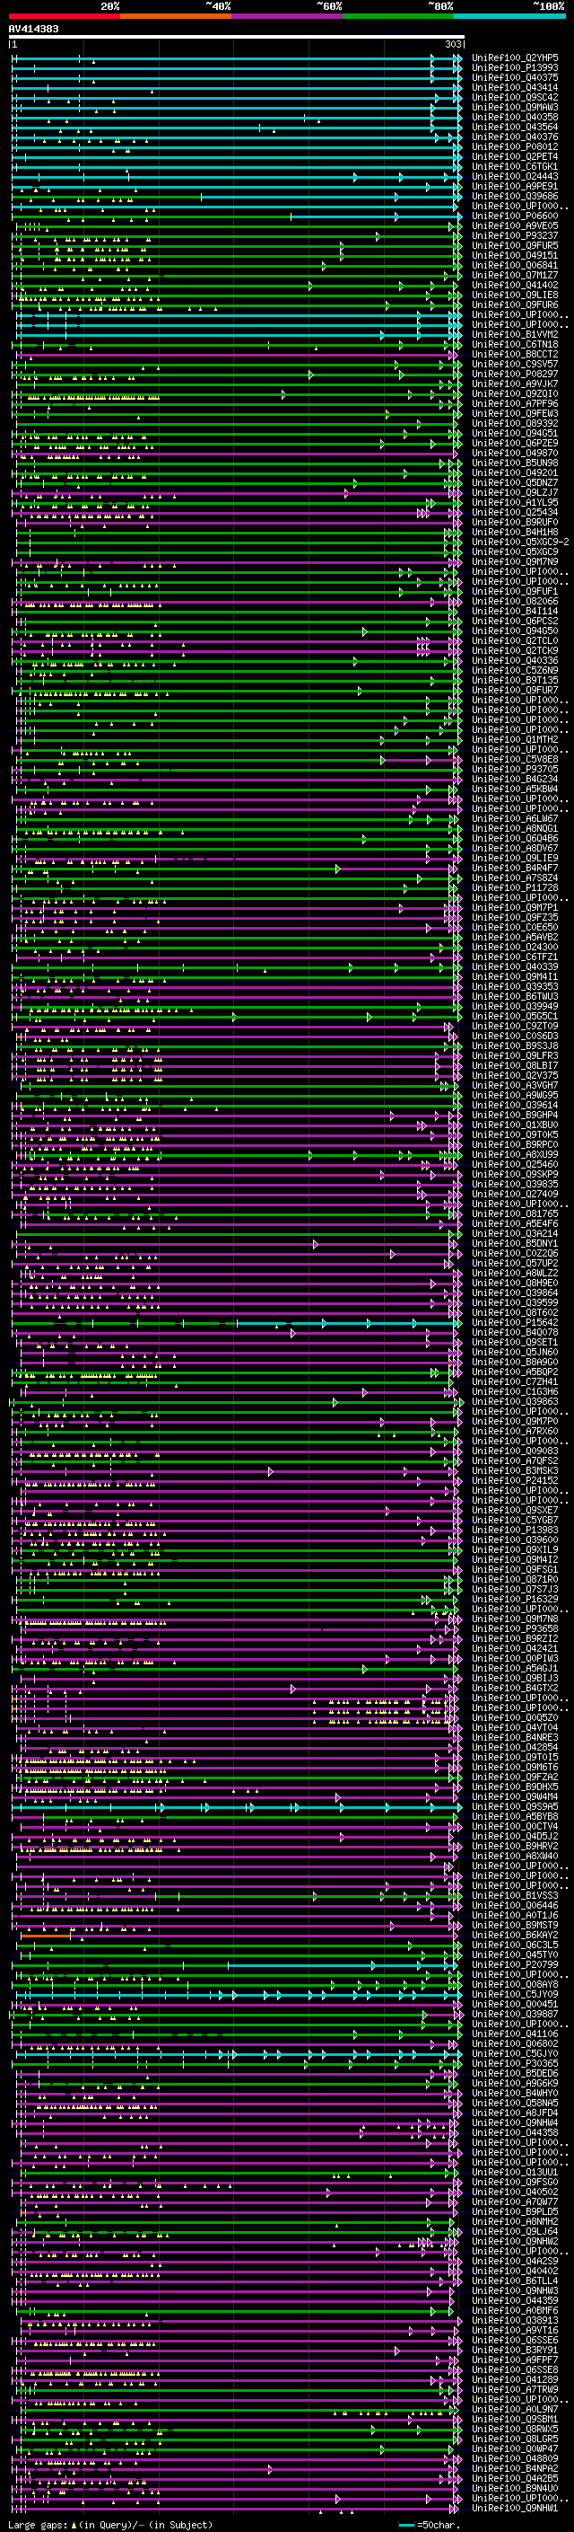This screenshot has height=2532, width=574.
Task: Select the UniRef100_Q40376 label
Action: pos(515,137)
